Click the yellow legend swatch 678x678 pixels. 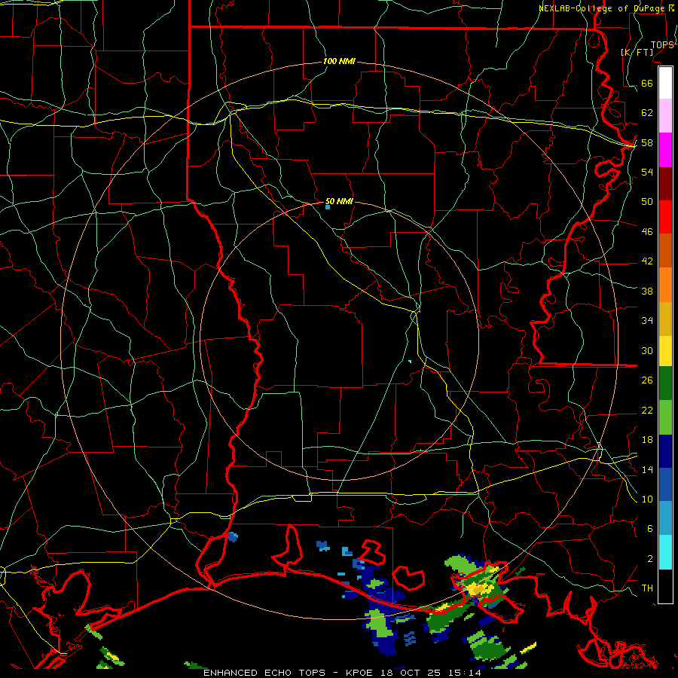pos(665,351)
